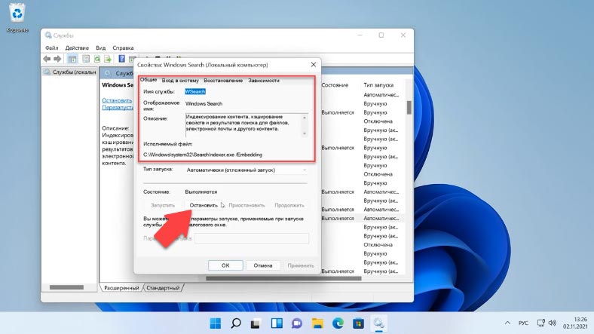The height and width of the screenshot is (334, 594).
Task: Open the Файл menu
Action: pos(52,47)
